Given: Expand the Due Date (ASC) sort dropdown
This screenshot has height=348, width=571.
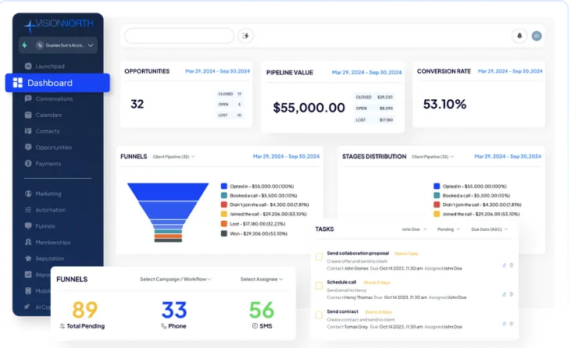Looking at the screenshot, I should (489, 229).
